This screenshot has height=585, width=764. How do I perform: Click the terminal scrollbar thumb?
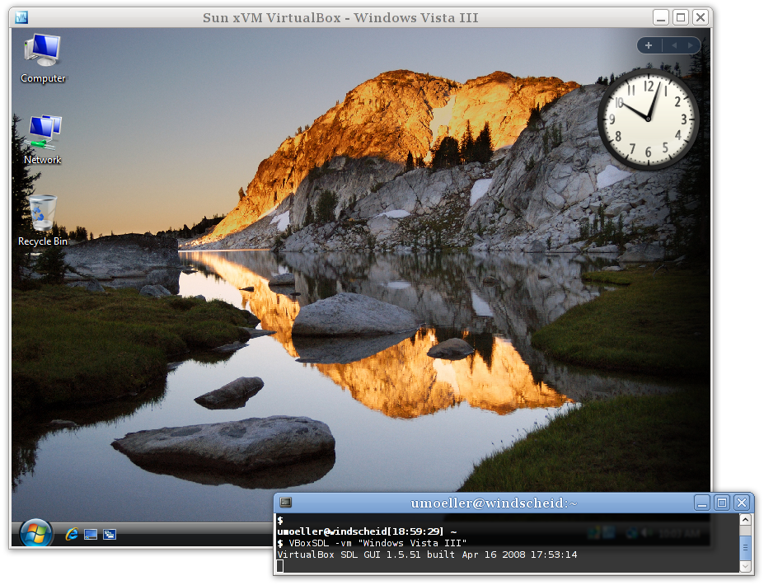(x=745, y=547)
